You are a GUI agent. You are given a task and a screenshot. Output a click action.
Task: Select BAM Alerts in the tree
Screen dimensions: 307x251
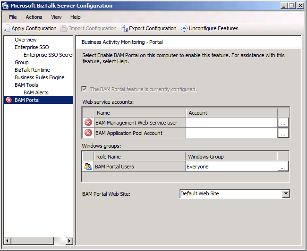[x=36, y=92]
